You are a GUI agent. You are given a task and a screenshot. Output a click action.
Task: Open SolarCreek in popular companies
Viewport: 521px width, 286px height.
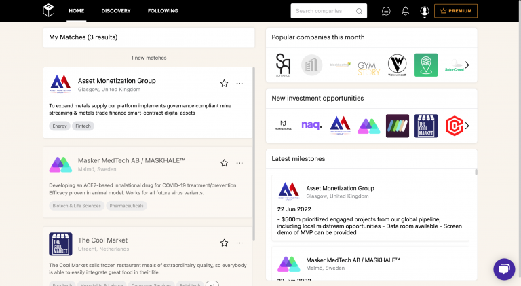click(x=455, y=65)
